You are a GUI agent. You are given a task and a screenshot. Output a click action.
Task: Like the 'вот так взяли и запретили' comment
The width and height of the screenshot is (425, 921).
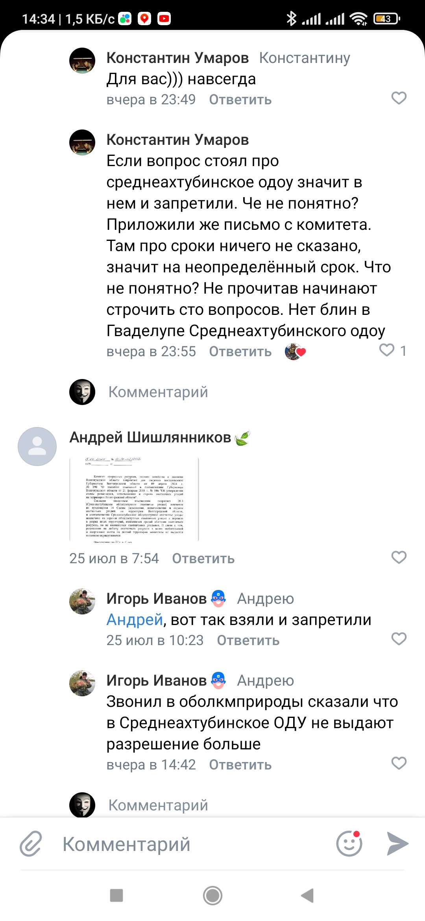(x=399, y=639)
